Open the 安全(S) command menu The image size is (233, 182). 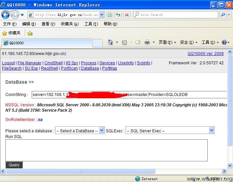pyautogui.click(x=189, y=42)
